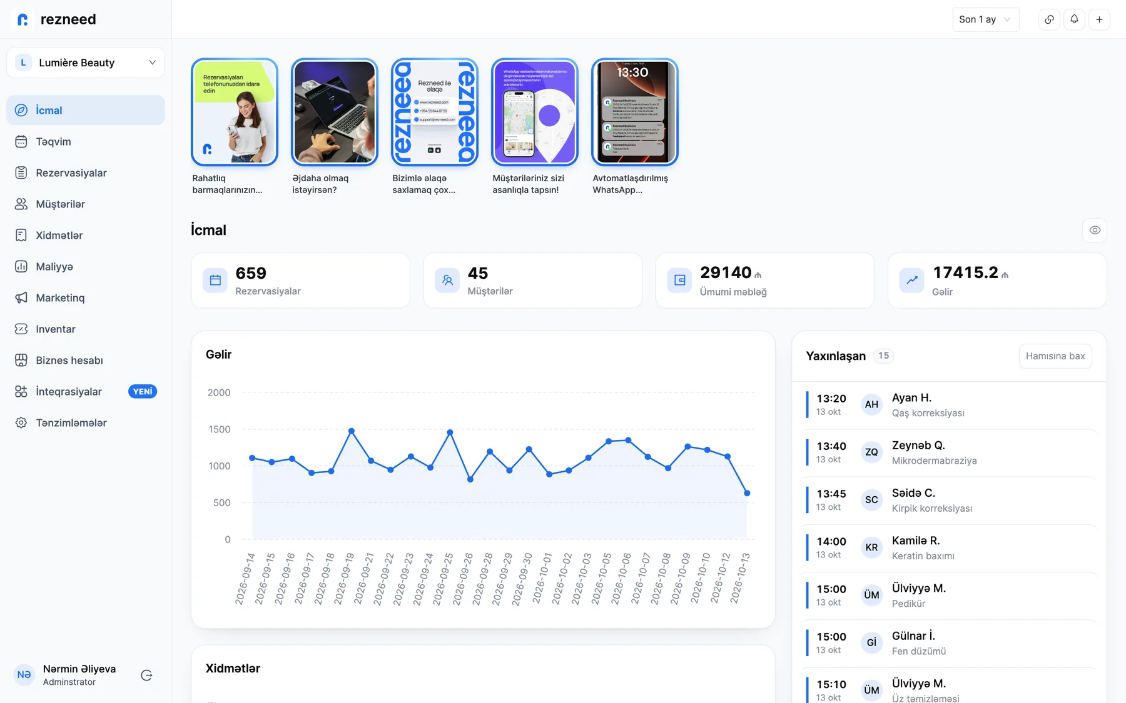This screenshot has height=703, width=1126.
Task: Open Zeynəb Q. Mikrodermabraziya appointment
Action: 949,452
